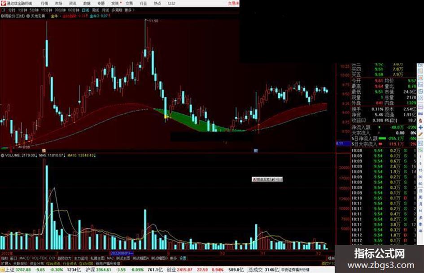Select the MA2 indicator tab
Image resolution: width=424 pixels, height=273 pixels.
tap(110, 258)
